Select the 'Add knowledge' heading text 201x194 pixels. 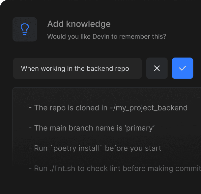[79, 24]
